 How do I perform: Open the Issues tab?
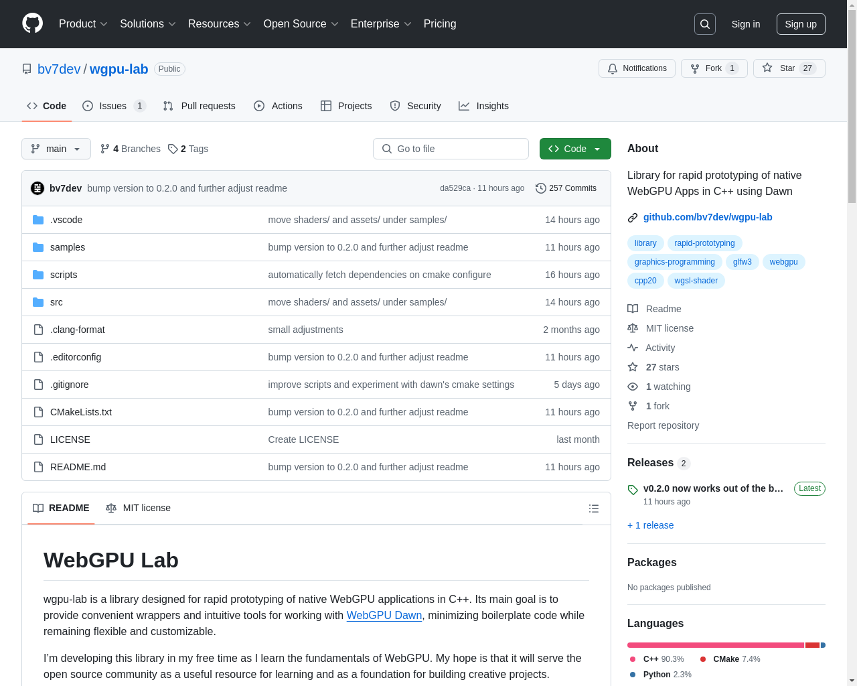[x=114, y=106]
